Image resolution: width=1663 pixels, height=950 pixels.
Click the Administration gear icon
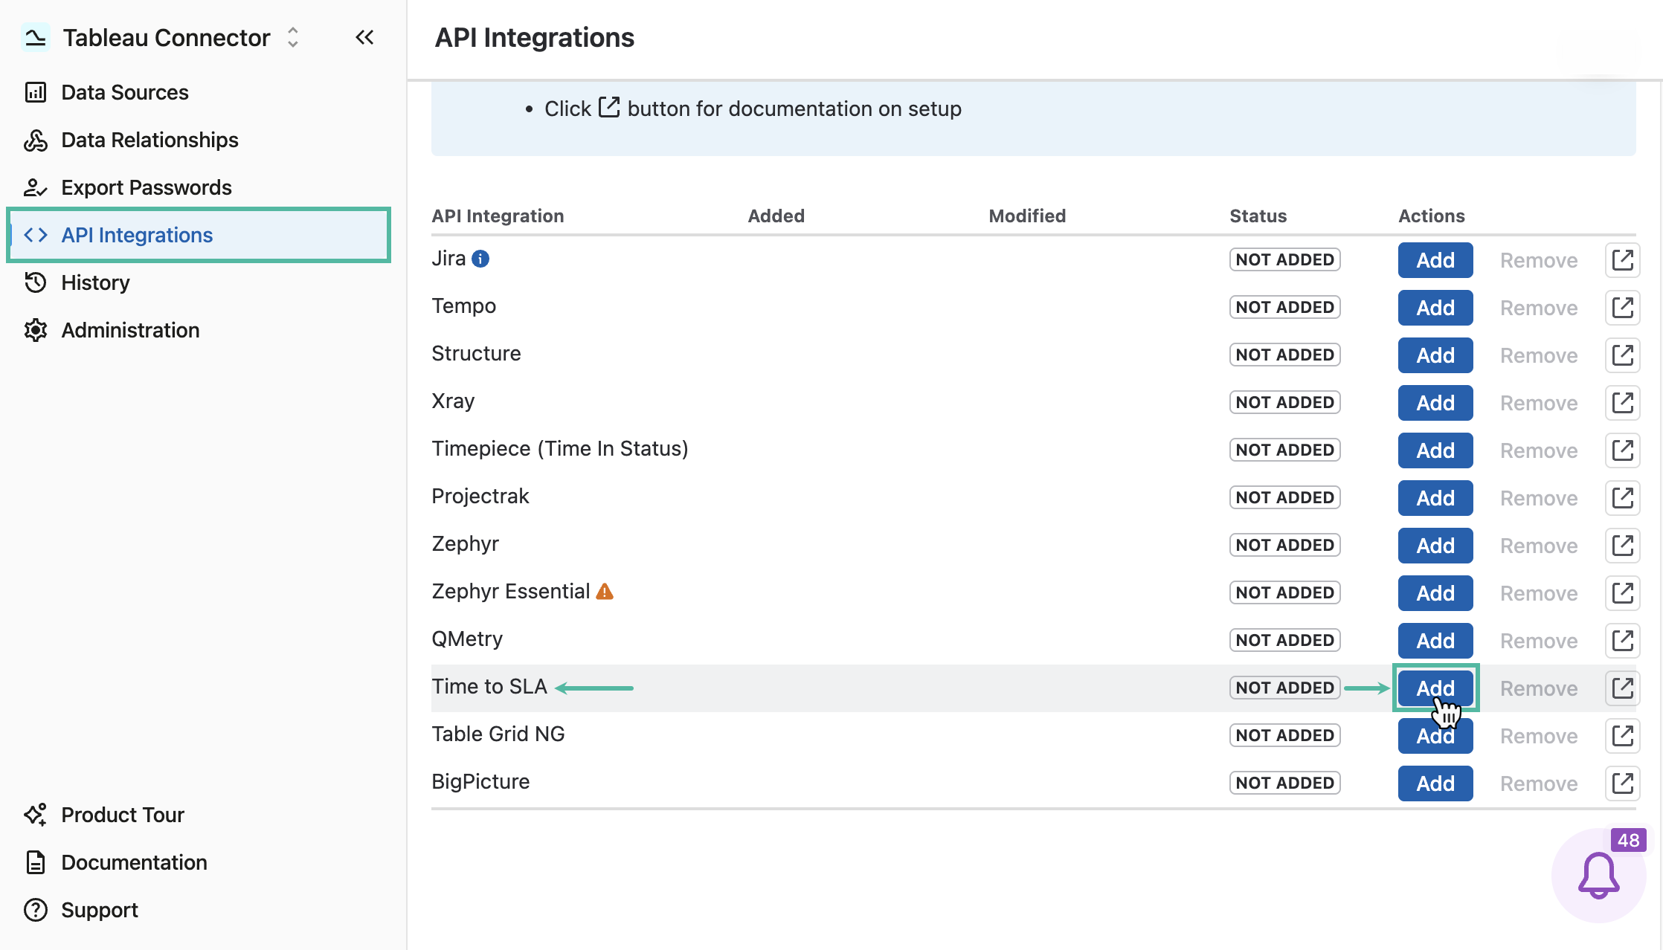(x=36, y=330)
